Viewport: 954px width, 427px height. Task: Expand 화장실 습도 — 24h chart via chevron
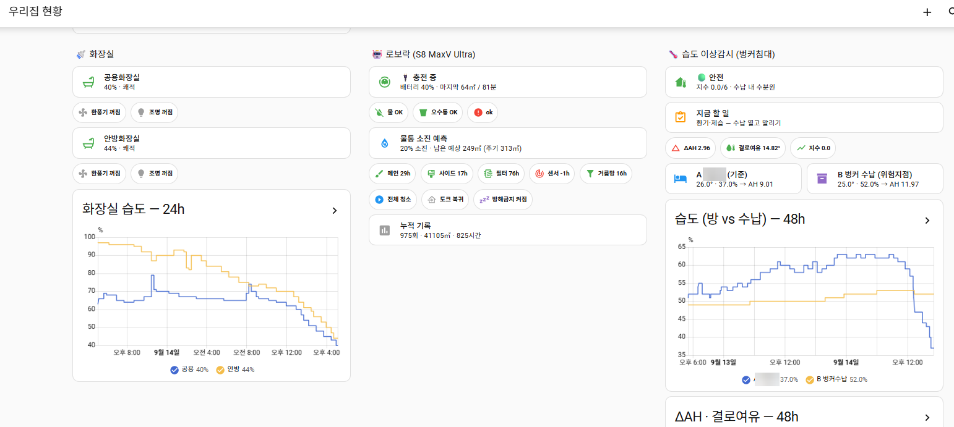pos(335,210)
